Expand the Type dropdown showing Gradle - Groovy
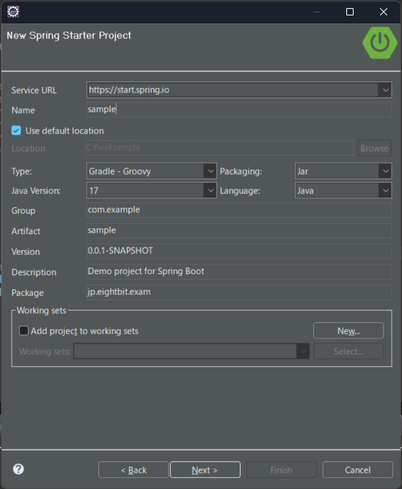The height and width of the screenshot is (489, 402). pos(211,171)
